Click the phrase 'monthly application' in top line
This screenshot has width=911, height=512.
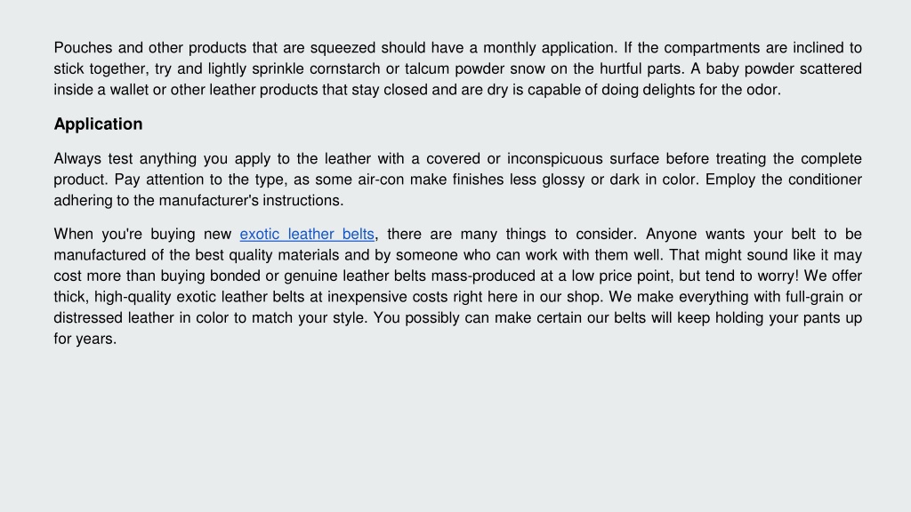pos(550,48)
